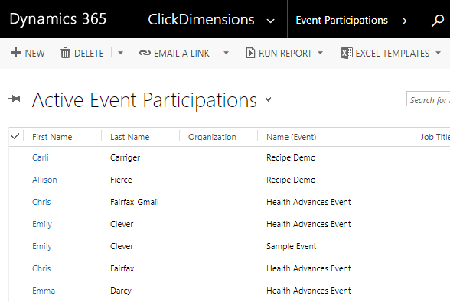Click the Excel icon for EXCEL TEMPLATES
Image resolution: width=450 pixels, height=302 pixels.
pos(347,53)
